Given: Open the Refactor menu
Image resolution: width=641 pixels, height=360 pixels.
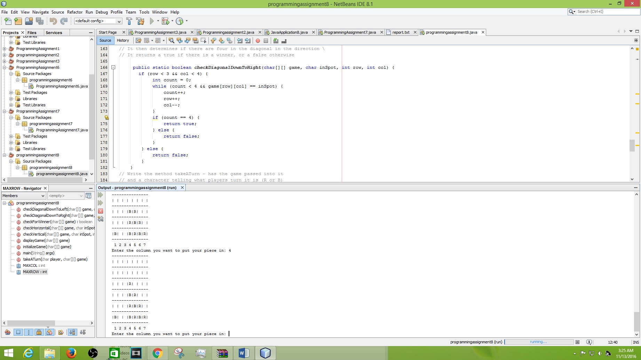Looking at the screenshot, I should click(x=75, y=12).
